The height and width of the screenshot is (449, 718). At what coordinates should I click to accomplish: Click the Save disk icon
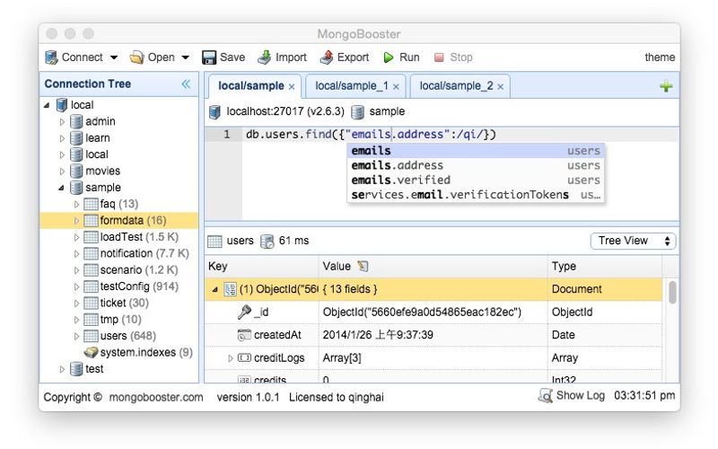pos(209,57)
